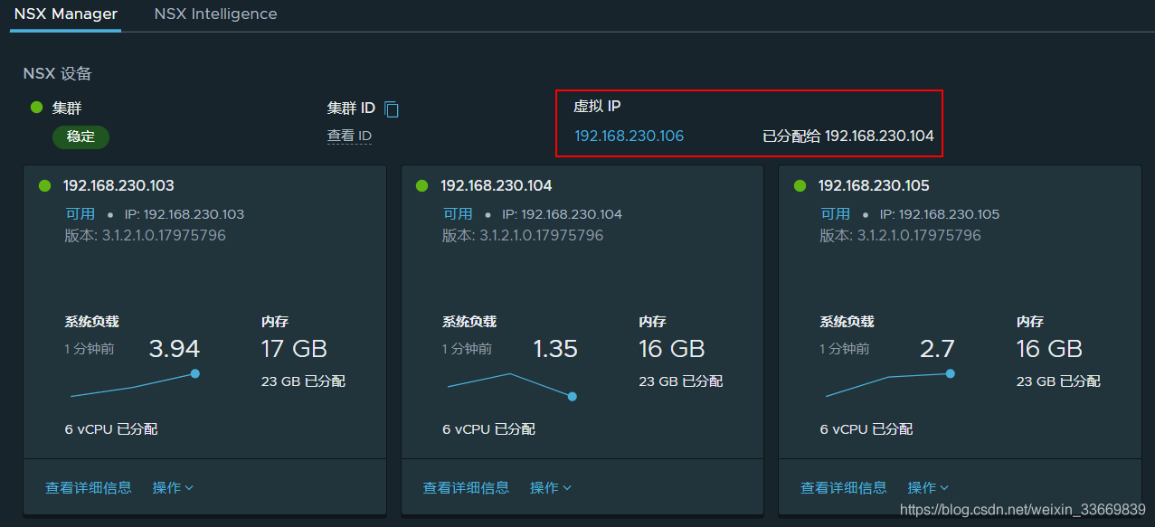Screen dimensions: 1155x527
Task: View detailed info for node 192.168.230.105
Action: coord(843,487)
